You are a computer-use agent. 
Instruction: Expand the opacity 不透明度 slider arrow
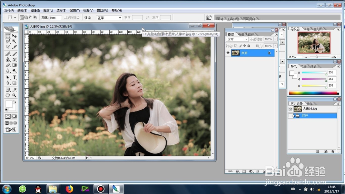275,39
